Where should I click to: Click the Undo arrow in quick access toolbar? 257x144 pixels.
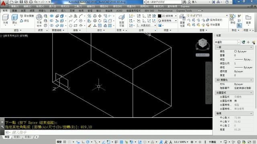click(36, 2)
